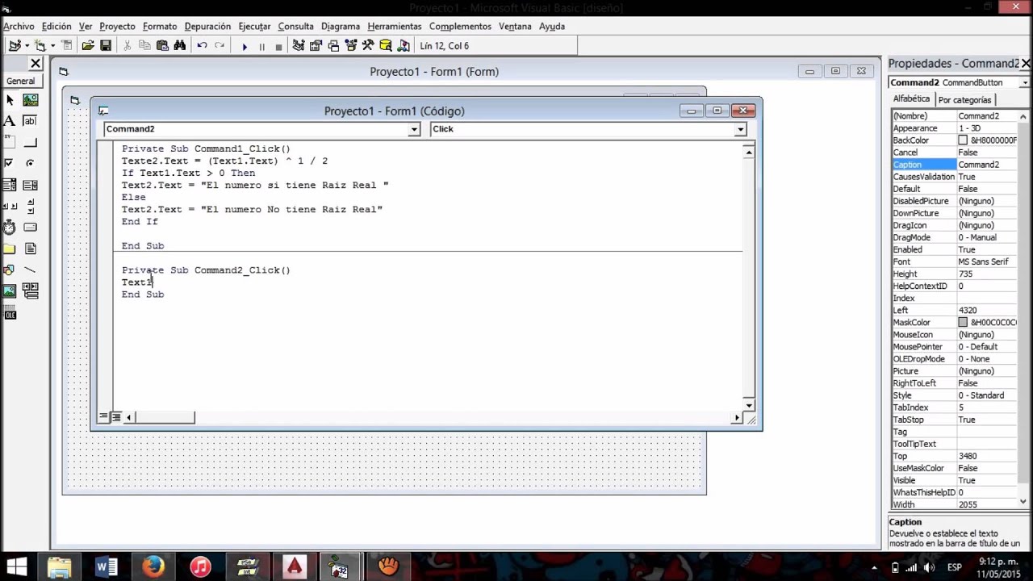This screenshot has height=581, width=1033.
Task: Select the Caption property row
Action: (x=956, y=165)
